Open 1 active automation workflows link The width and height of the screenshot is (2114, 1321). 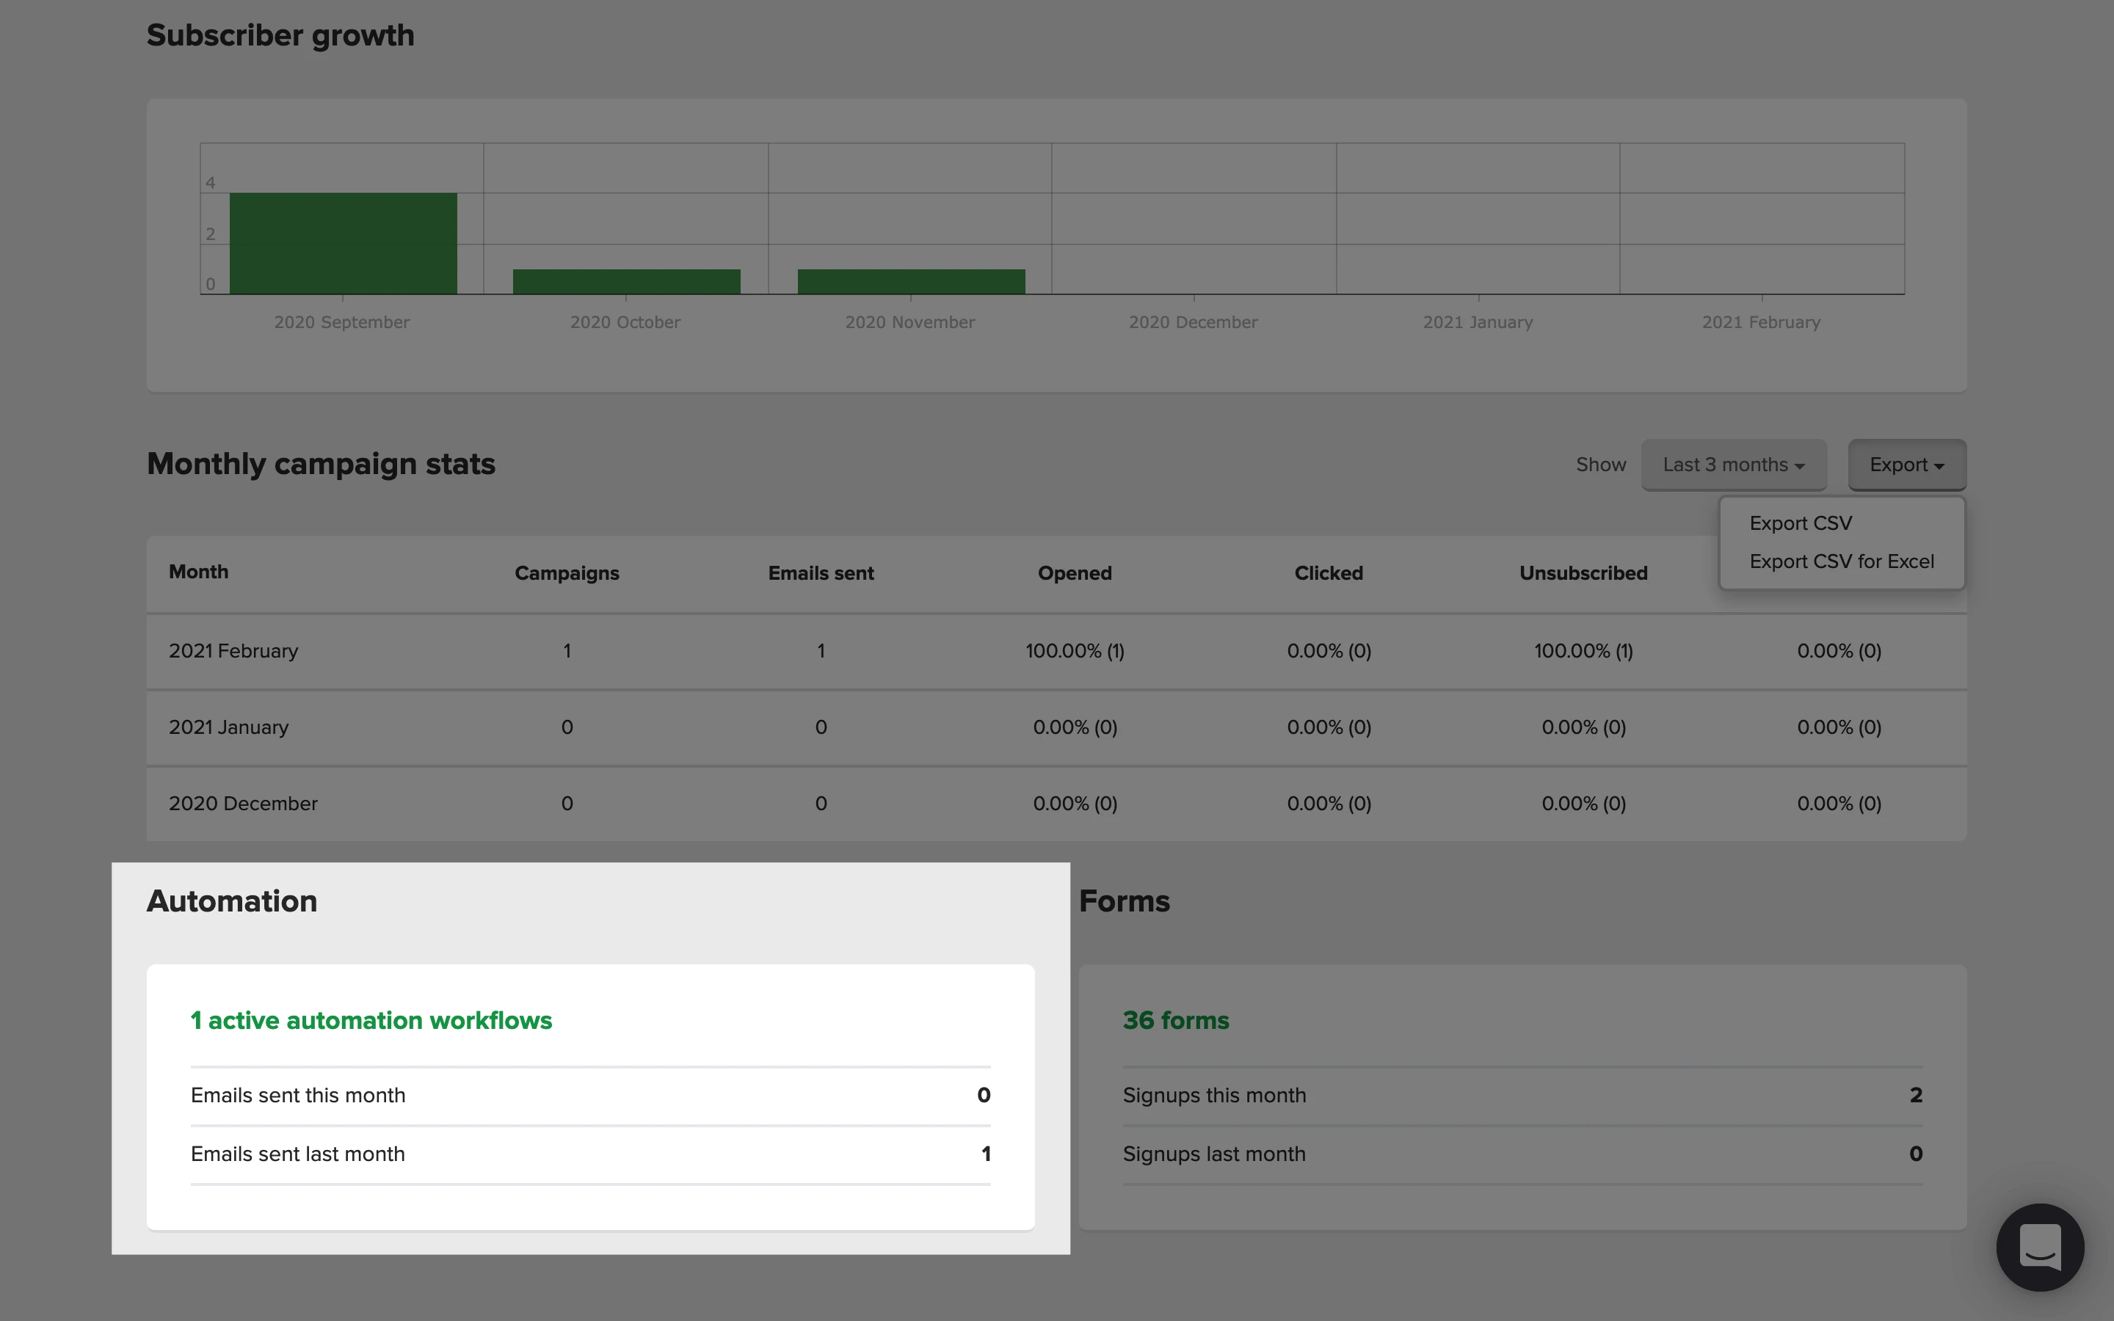(371, 1020)
